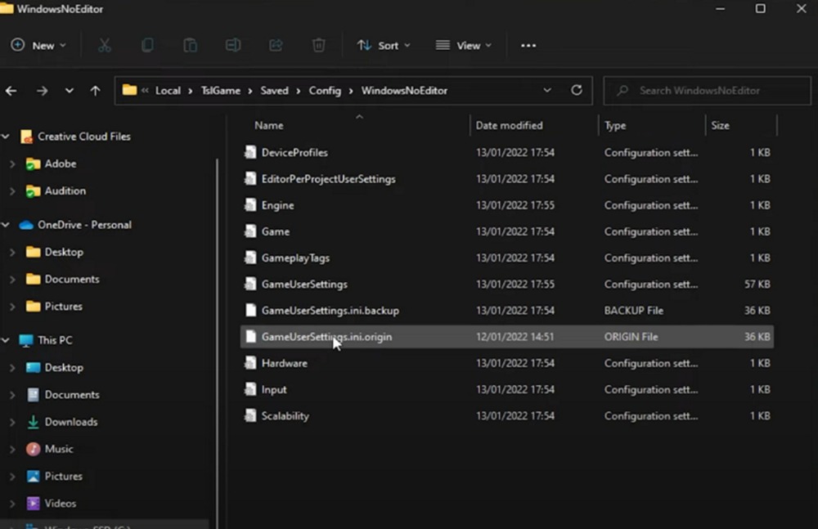Select Documents under OneDrive
The image size is (818, 529).
tap(63, 279)
